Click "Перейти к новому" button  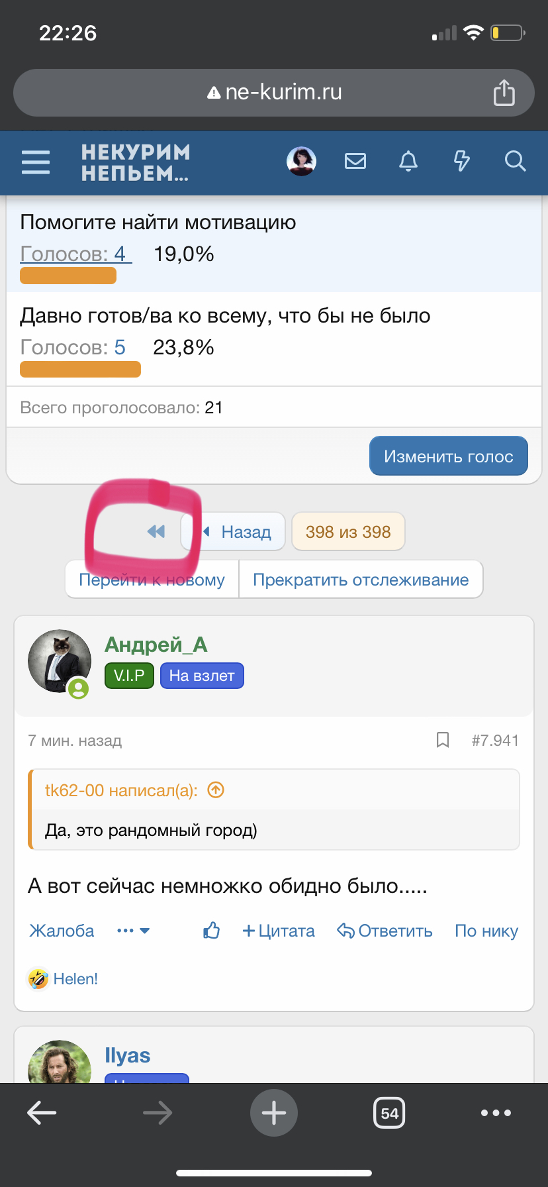click(x=152, y=580)
